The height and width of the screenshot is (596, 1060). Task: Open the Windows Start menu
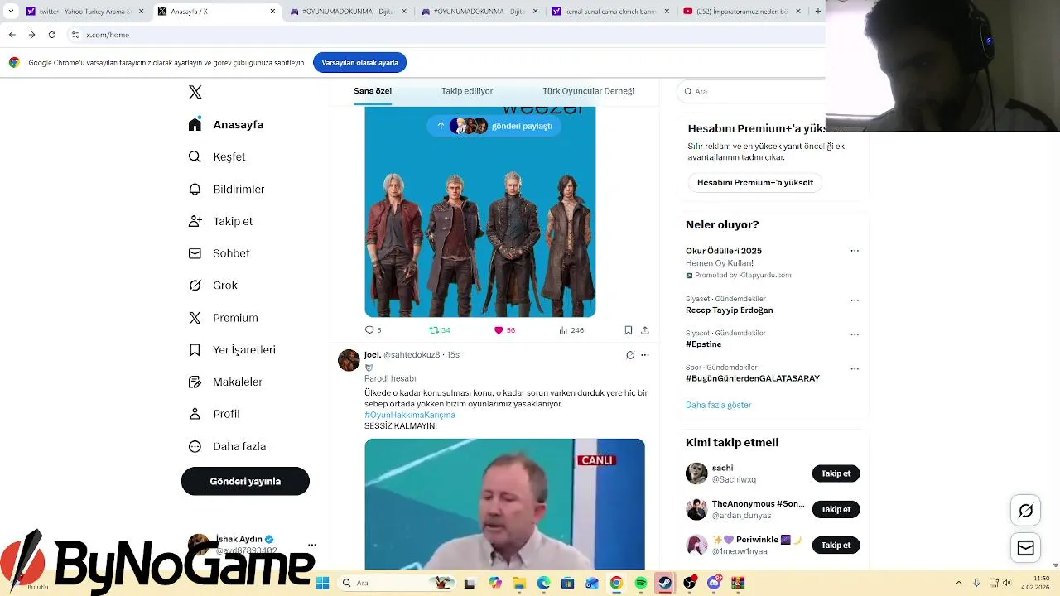point(322,583)
